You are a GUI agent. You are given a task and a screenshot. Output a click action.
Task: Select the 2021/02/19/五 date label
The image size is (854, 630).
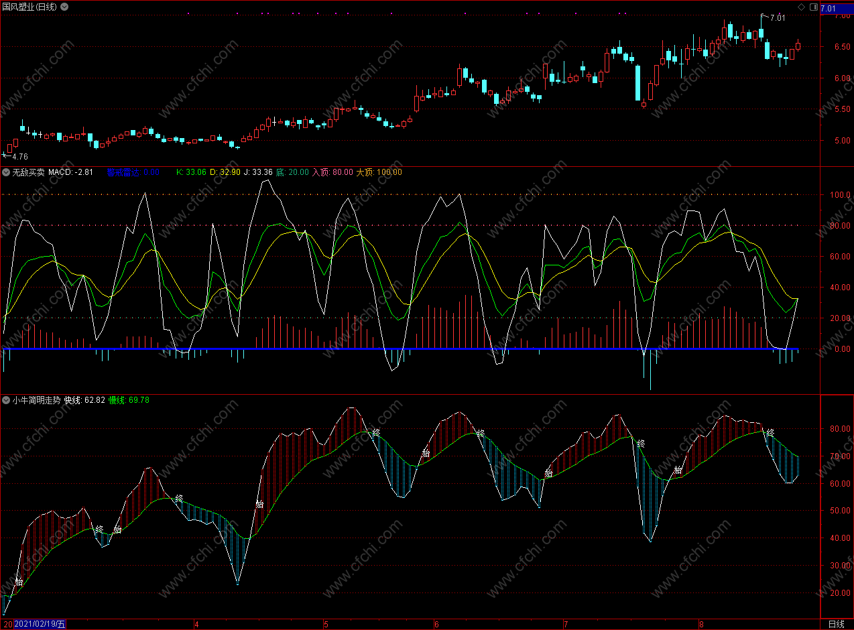tap(41, 624)
